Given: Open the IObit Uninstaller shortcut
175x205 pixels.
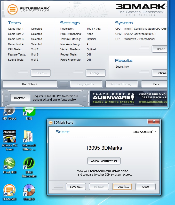Looking at the screenshot, I should [29, 167].
